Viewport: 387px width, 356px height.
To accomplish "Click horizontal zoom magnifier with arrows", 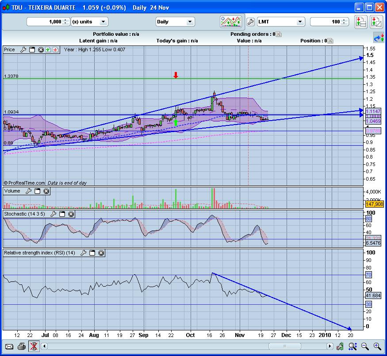I will point(353,346).
